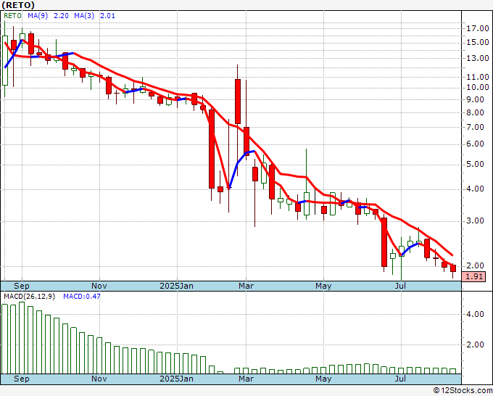Click the MA(3) value 2.01
Screen dimensions: 493x396
point(107,16)
